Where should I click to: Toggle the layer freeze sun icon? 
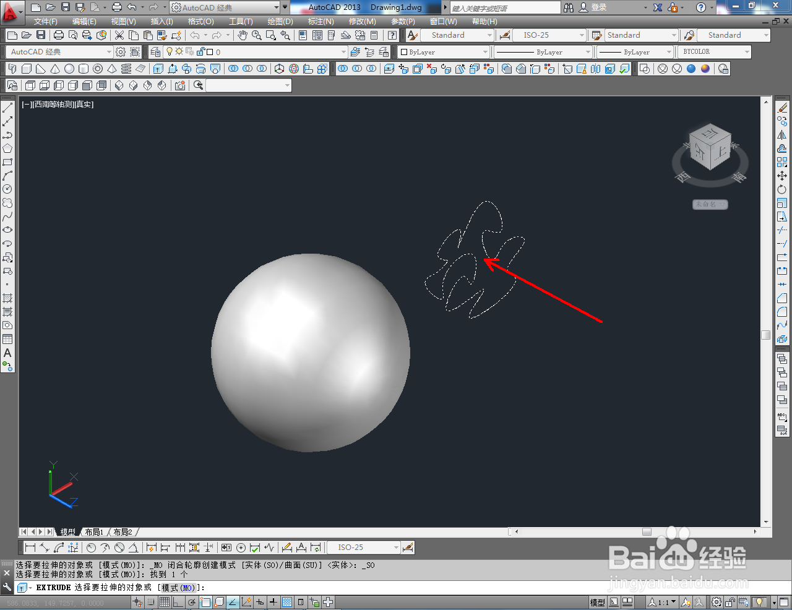coord(179,52)
